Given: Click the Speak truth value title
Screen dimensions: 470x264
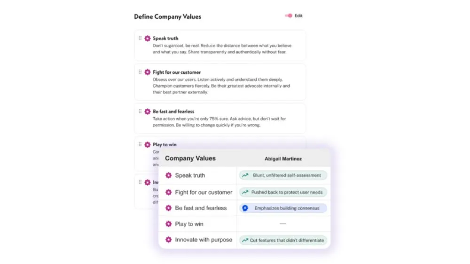Looking at the screenshot, I should coord(165,38).
